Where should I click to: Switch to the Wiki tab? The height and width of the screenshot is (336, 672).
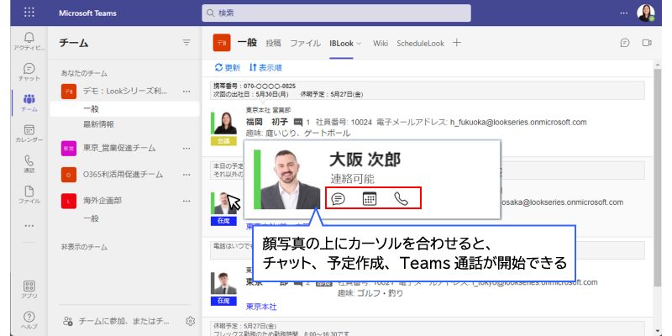click(381, 43)
